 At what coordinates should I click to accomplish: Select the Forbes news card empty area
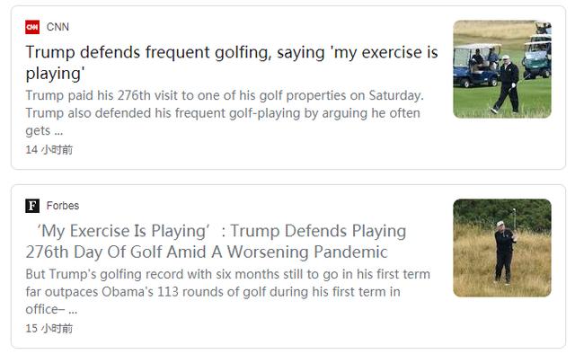(x=257, y=332)
